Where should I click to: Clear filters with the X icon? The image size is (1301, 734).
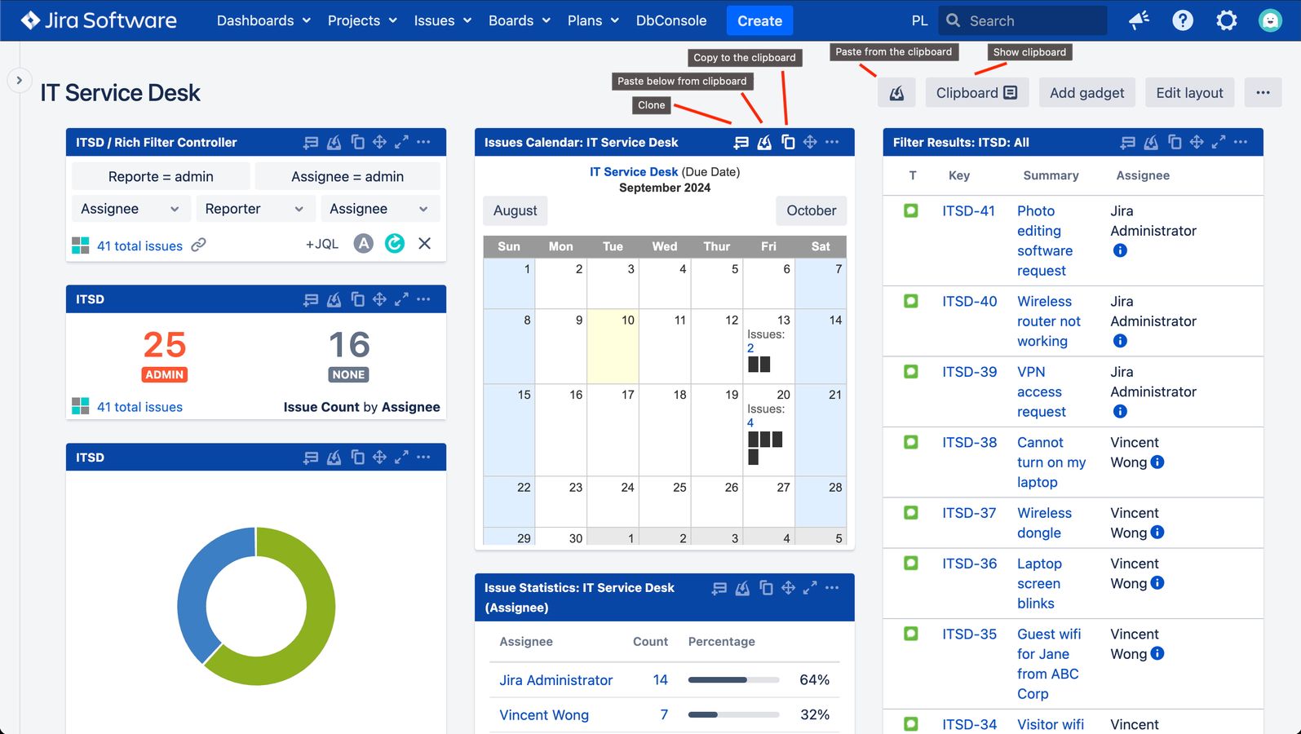[x=424, y=243]
